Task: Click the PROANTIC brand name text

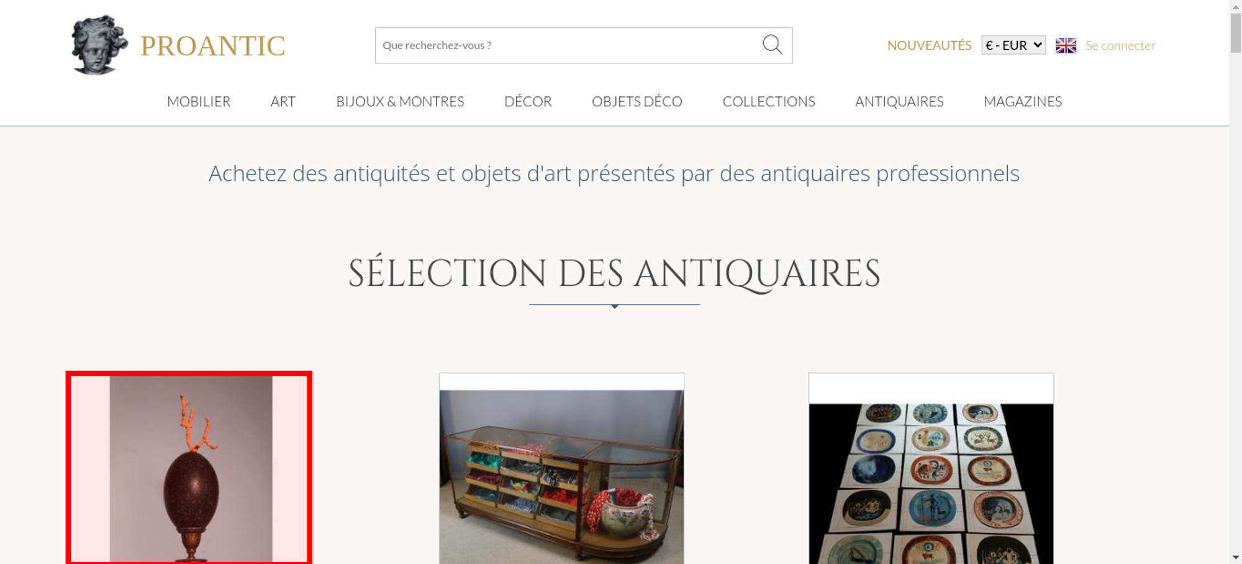Action: click(x=212, y=46)
